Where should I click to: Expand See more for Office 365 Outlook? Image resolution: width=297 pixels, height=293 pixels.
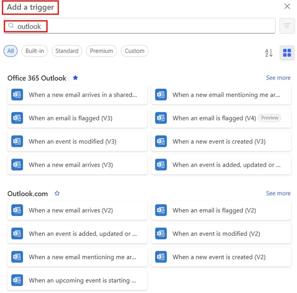coord(278,78)
